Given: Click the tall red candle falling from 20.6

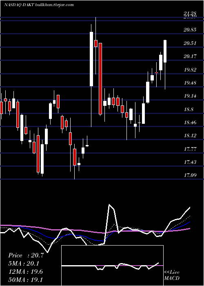Looking at the screenshot, I should click(x=100, y=78).
